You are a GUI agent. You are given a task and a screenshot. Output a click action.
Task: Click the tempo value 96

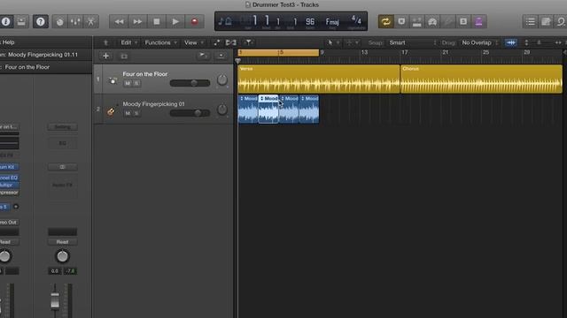coord(310,21)
